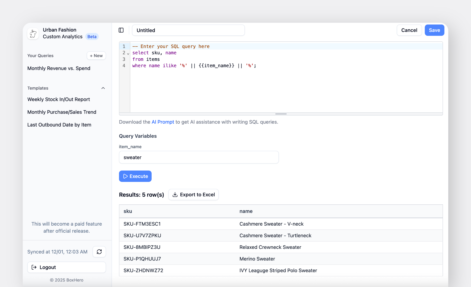This screenshot has width=471, height=287.
Task: Click the Untitled query title field
Action: point(188,30)
